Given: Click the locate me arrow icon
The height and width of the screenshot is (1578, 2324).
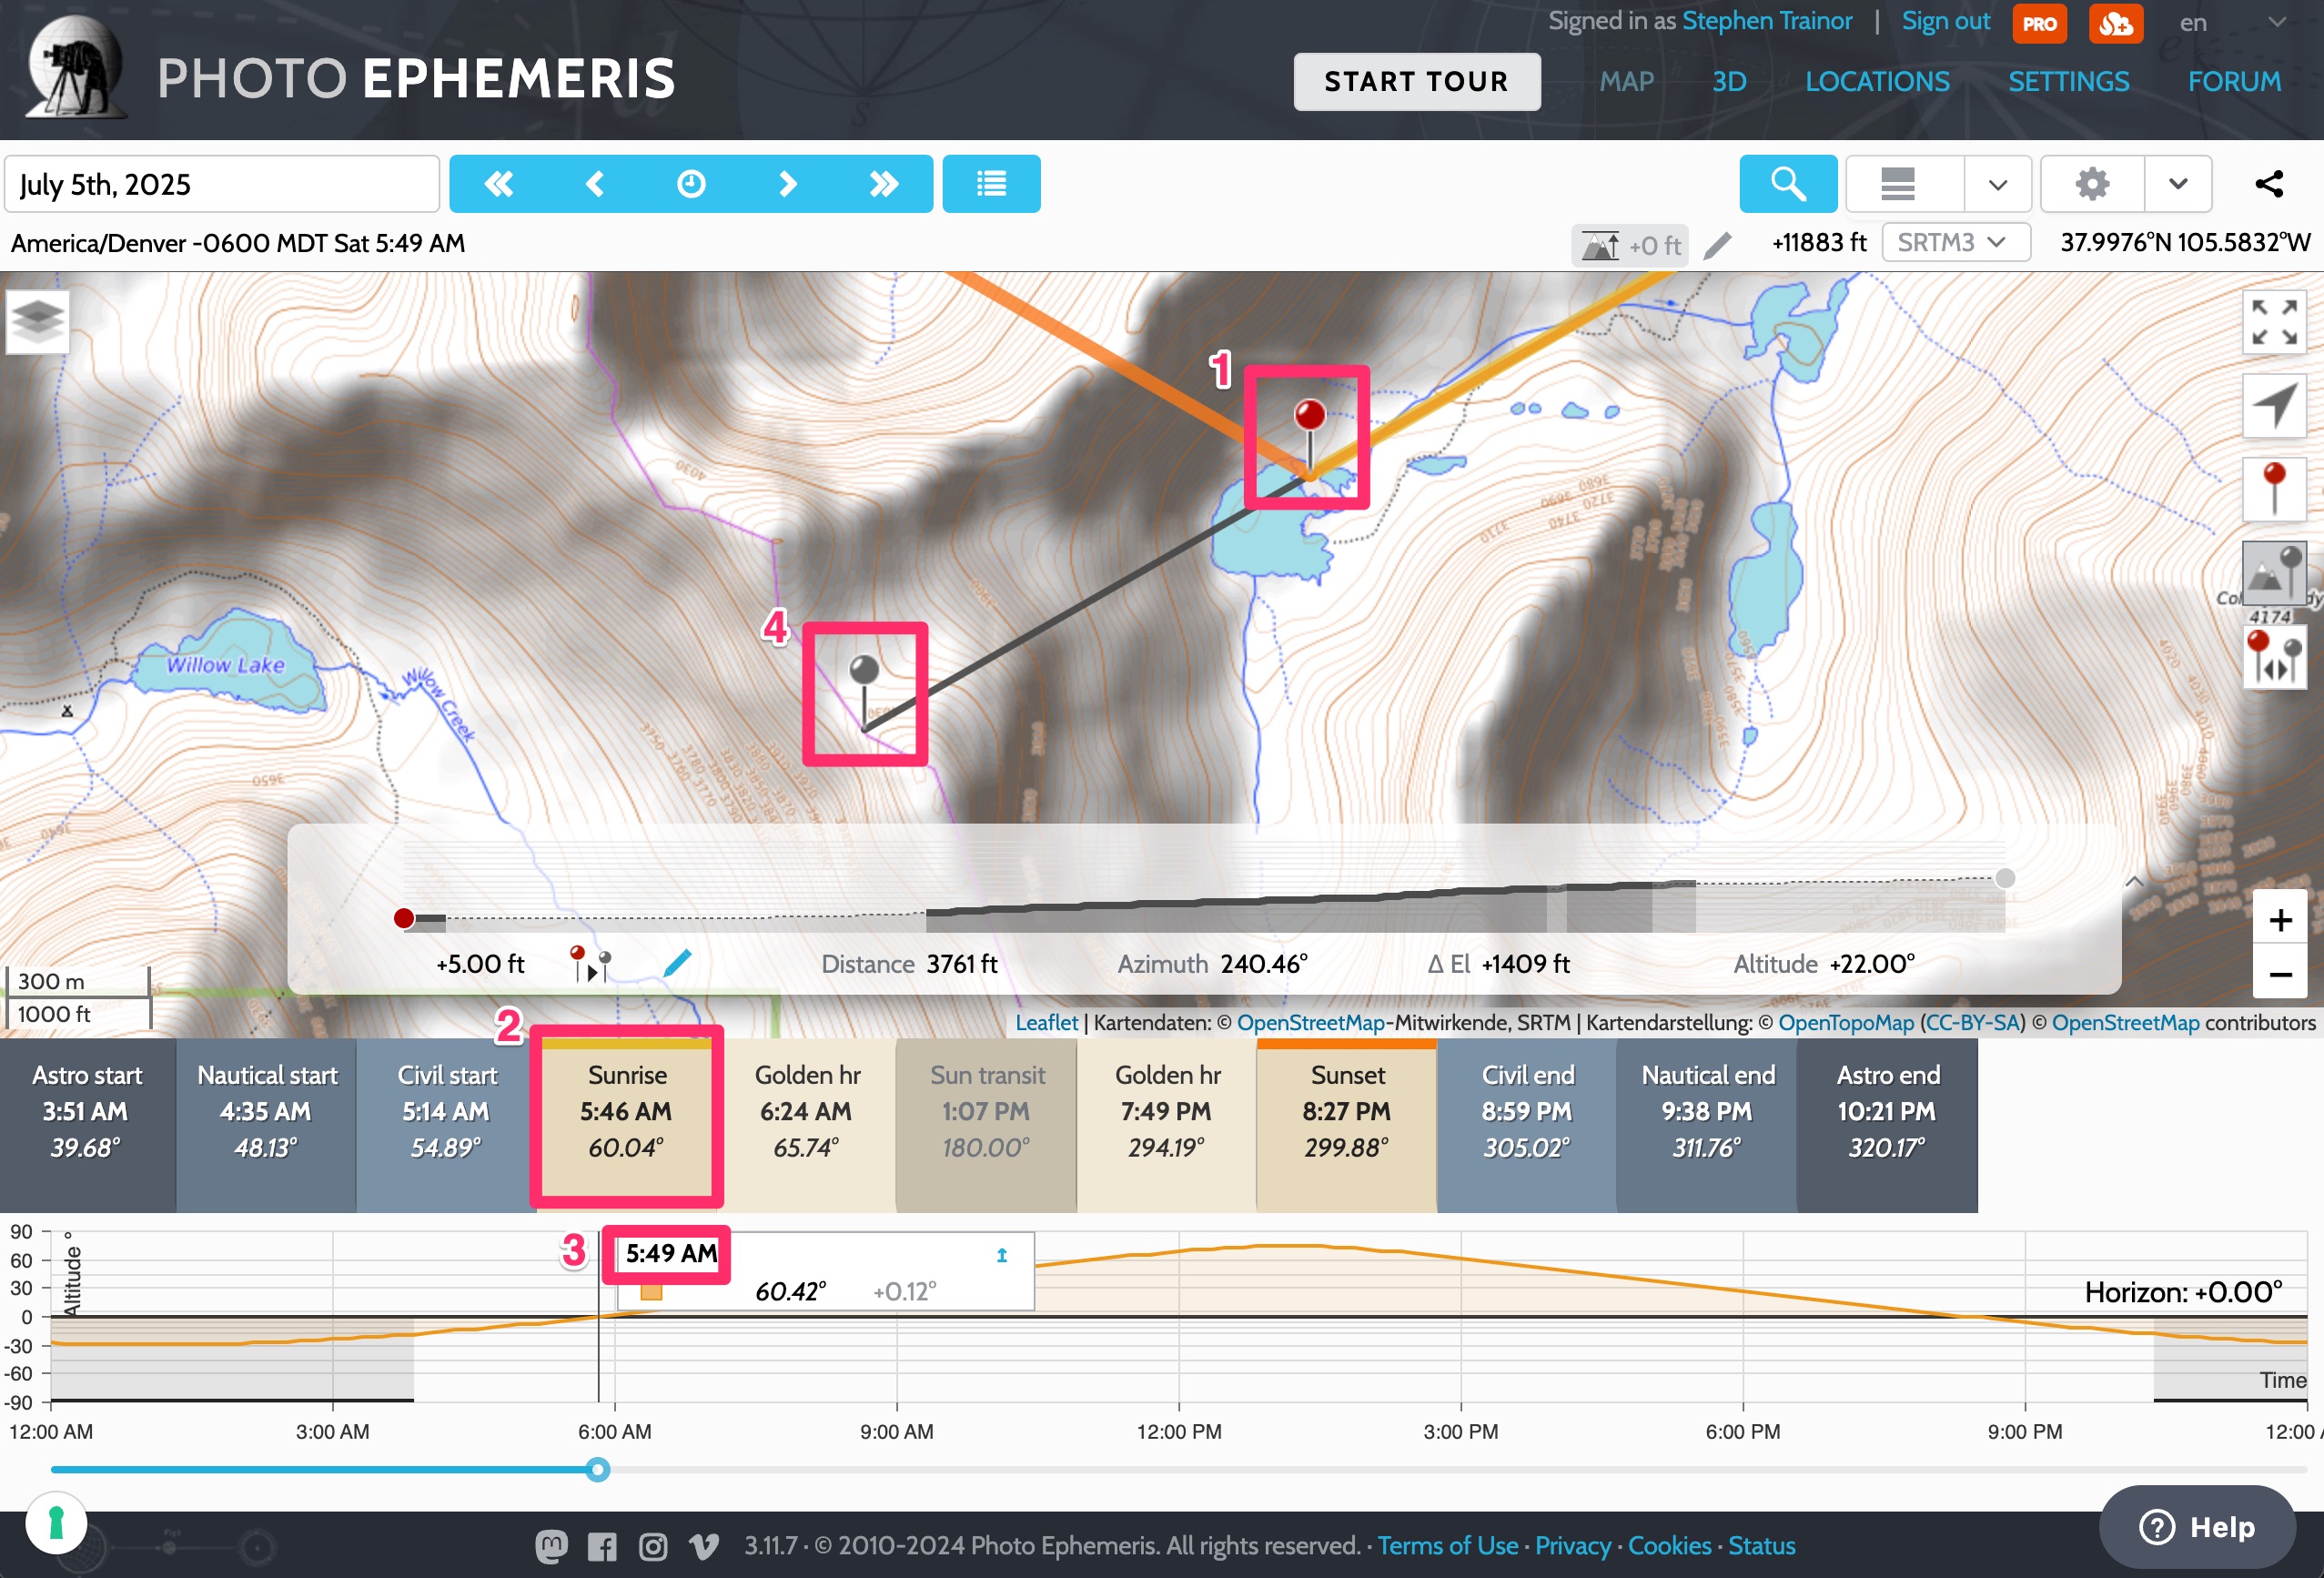Looking at the screenshot, I should pyautogui.click(x=2274, y=405).
